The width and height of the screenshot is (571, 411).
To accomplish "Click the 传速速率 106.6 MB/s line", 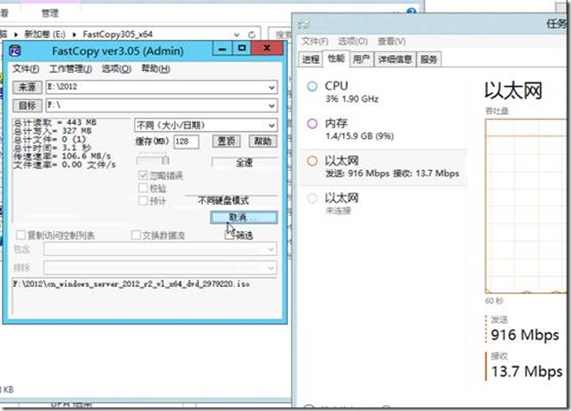I will 62,157.
